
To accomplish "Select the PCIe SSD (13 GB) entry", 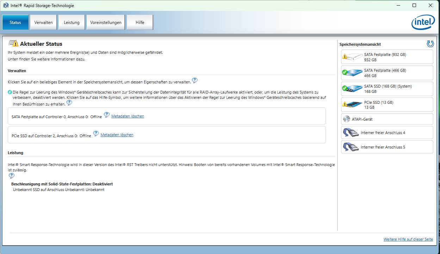I will pyautogui.click(x=387, y=105).
